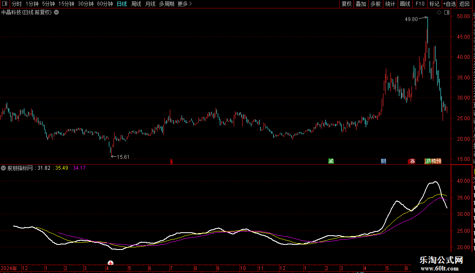
Task: Select the 5分钟 period
Action: [x=48, y=4]
